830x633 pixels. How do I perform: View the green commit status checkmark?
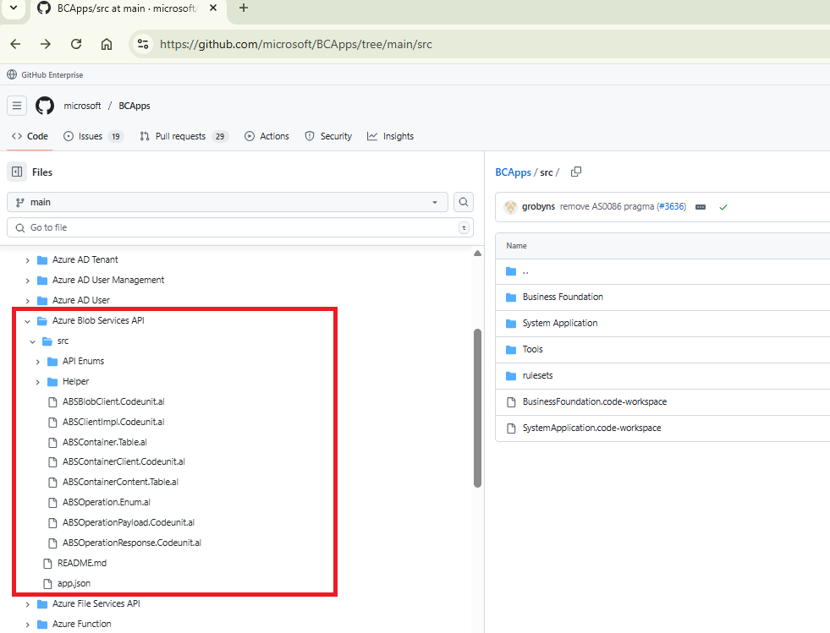(723, 207)
